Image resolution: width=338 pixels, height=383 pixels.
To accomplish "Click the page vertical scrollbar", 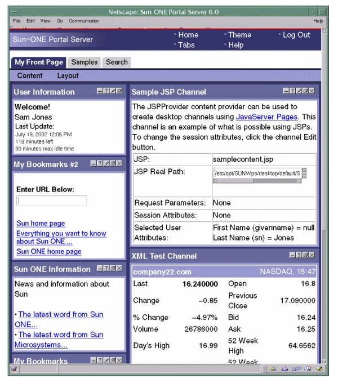I will pyautogui.click(x=324, y=195).
